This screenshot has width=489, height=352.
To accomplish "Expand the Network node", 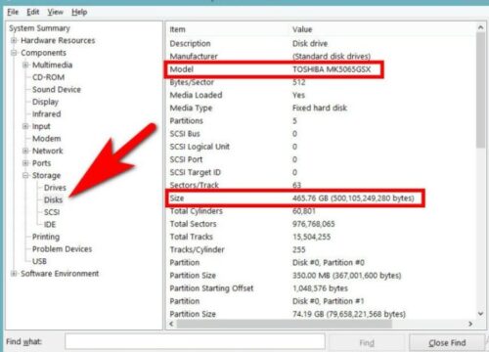I will [25, 151].
